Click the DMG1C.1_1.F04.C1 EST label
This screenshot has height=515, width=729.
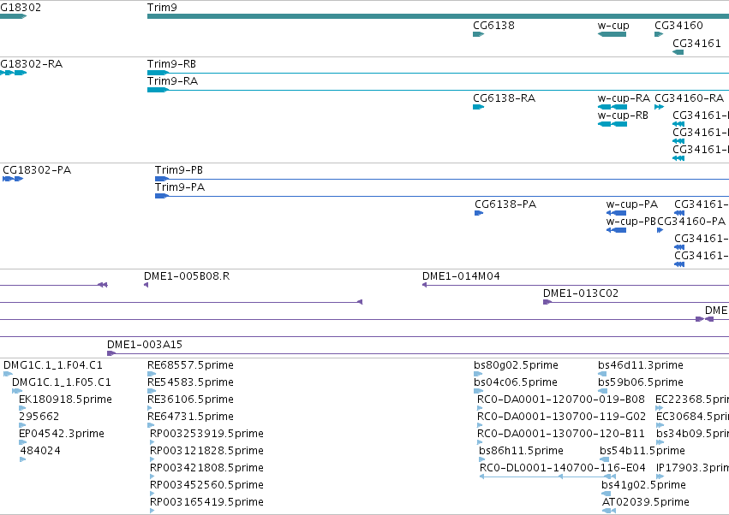(52, 365)
